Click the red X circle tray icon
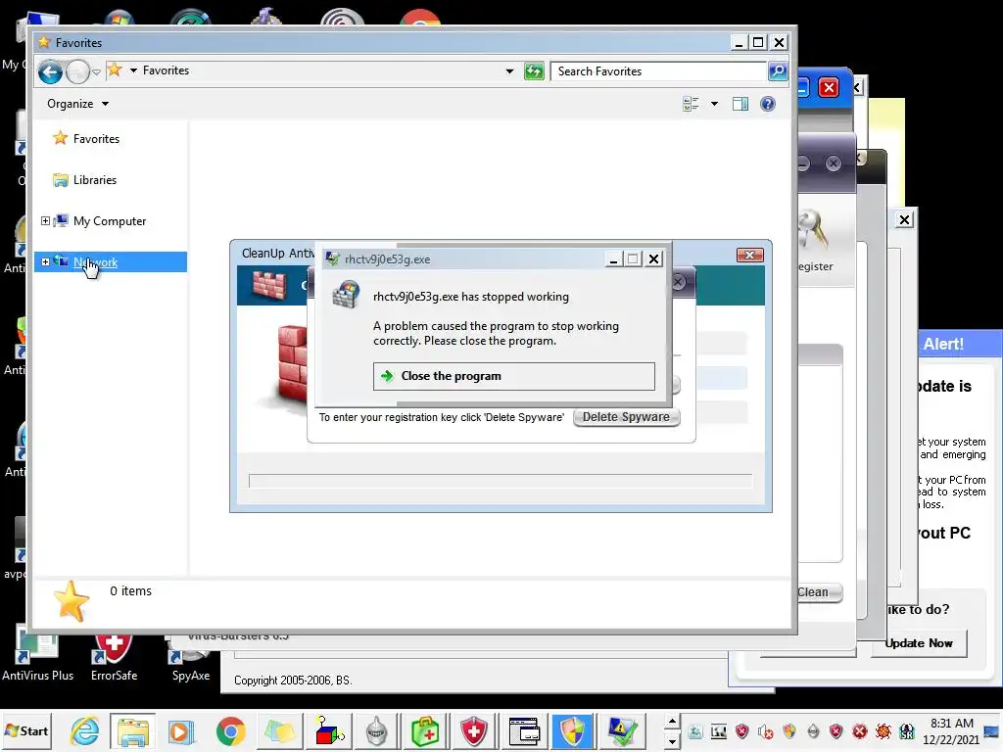Screen dimensions: 1003x752 (860, 730)
